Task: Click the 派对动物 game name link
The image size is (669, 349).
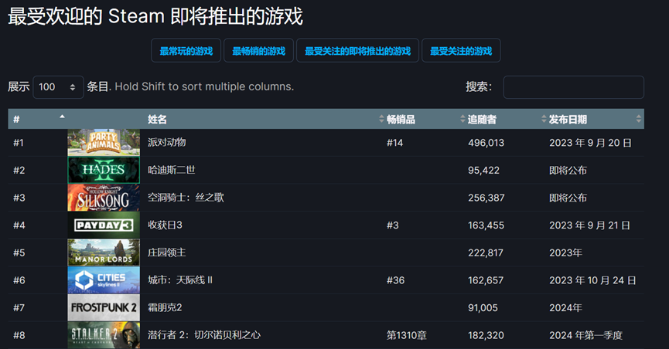Action: click(167, 142)
